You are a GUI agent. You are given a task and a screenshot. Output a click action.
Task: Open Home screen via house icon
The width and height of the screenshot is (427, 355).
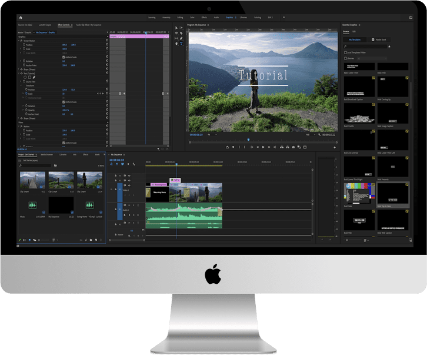click(21, 18)
